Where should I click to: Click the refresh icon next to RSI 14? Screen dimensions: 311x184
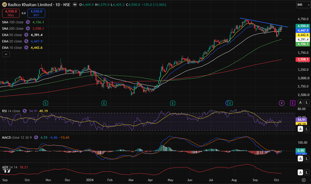coord(25,111)
